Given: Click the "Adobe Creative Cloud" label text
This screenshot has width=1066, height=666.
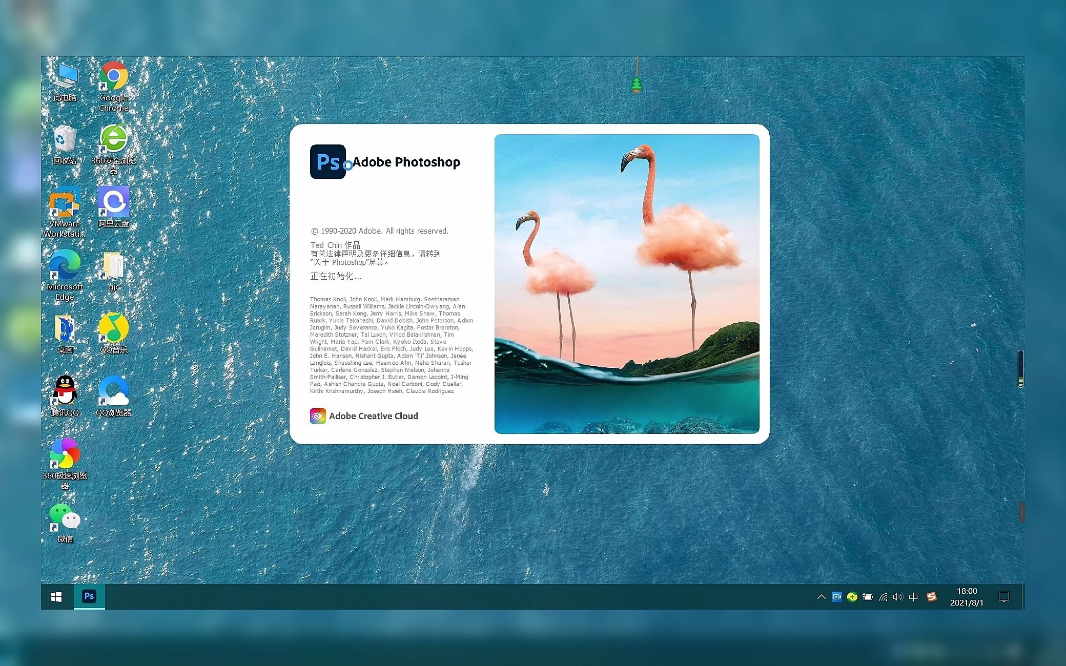Looking at the screenshot, I should click(x=374, y=416).
